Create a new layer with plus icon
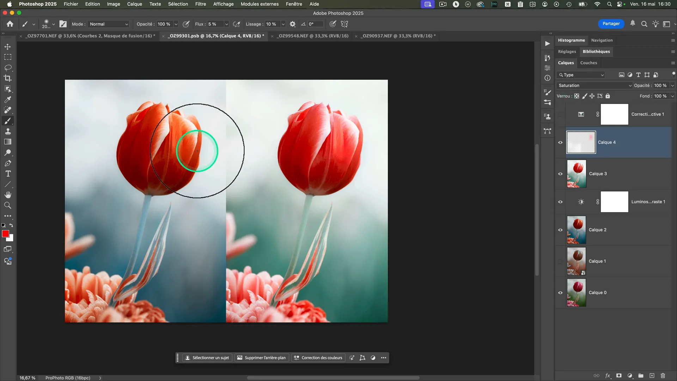Image resolution: width=677 pixels, height=381 pixels. [x=652, y=376]
